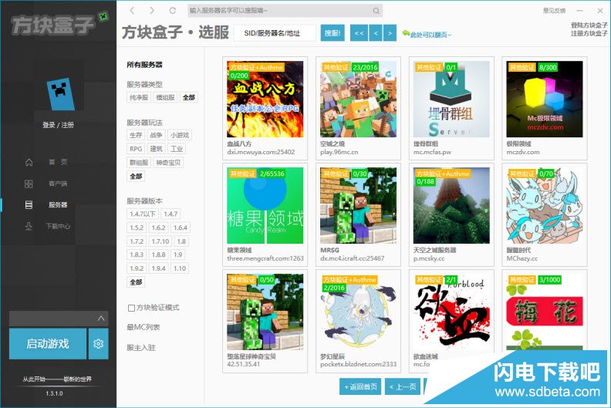
Task: Open 血战八方 server thumbnail
Action: tap(265, 99)
